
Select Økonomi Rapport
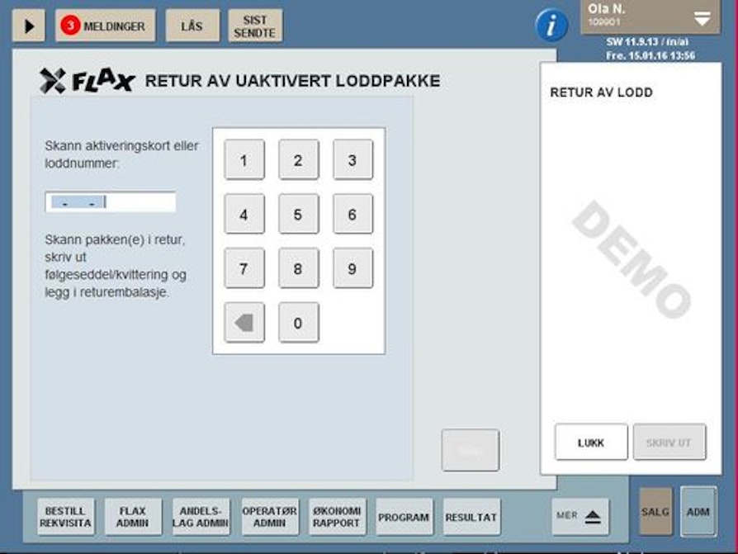tap(338, 517)
